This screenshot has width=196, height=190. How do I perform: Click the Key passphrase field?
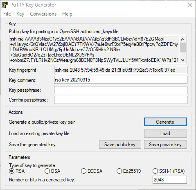coord(121,90)
